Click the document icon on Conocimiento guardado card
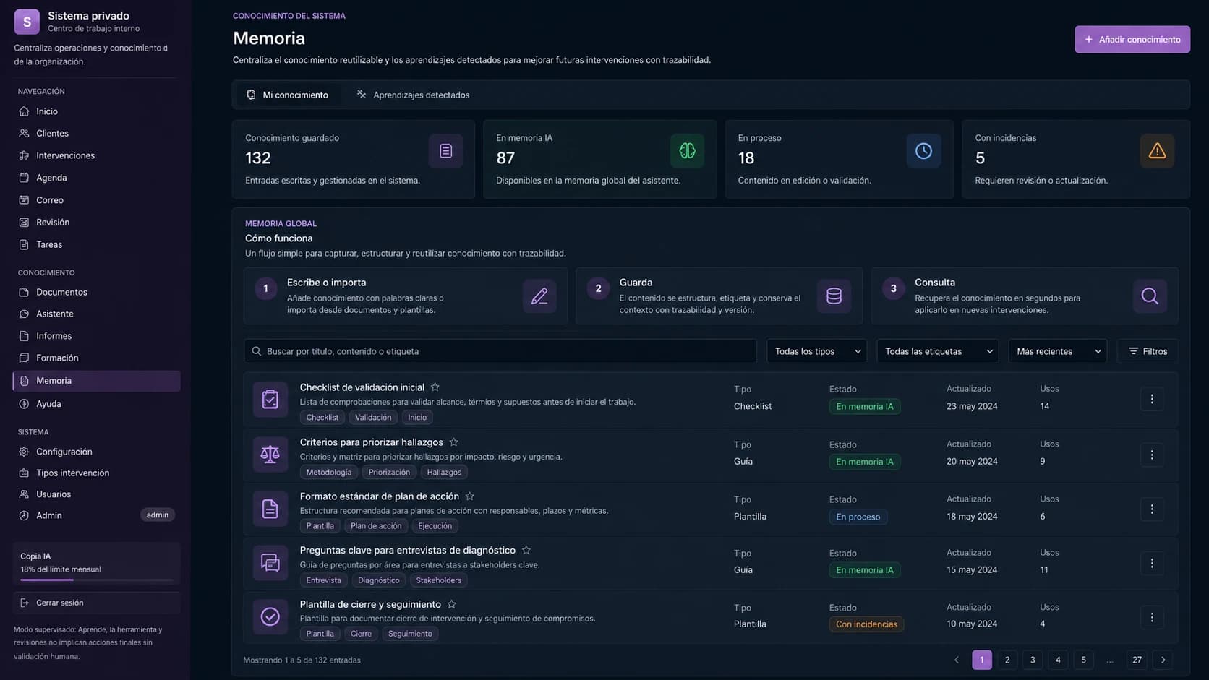Image resolution: width=1209 pixels, height=680 pixels. point(445,150)
